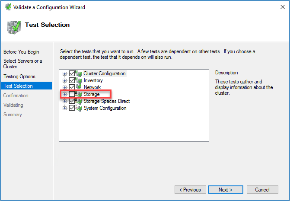Screen dimensions: 290x201
Task: Select the Network tree label
Action: 92,87
